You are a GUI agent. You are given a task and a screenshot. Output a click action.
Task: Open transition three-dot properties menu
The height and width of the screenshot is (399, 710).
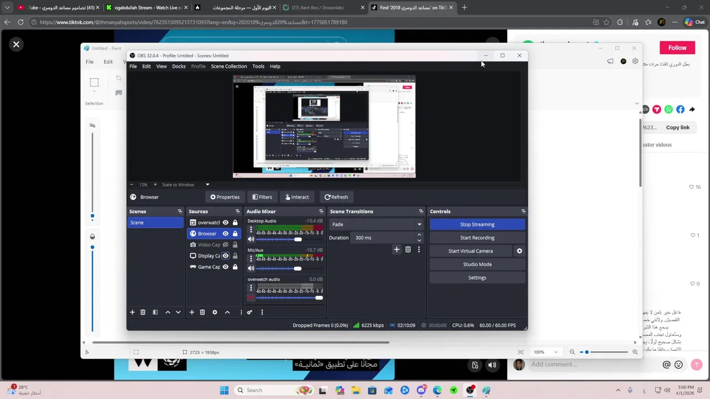pos(419,250)
